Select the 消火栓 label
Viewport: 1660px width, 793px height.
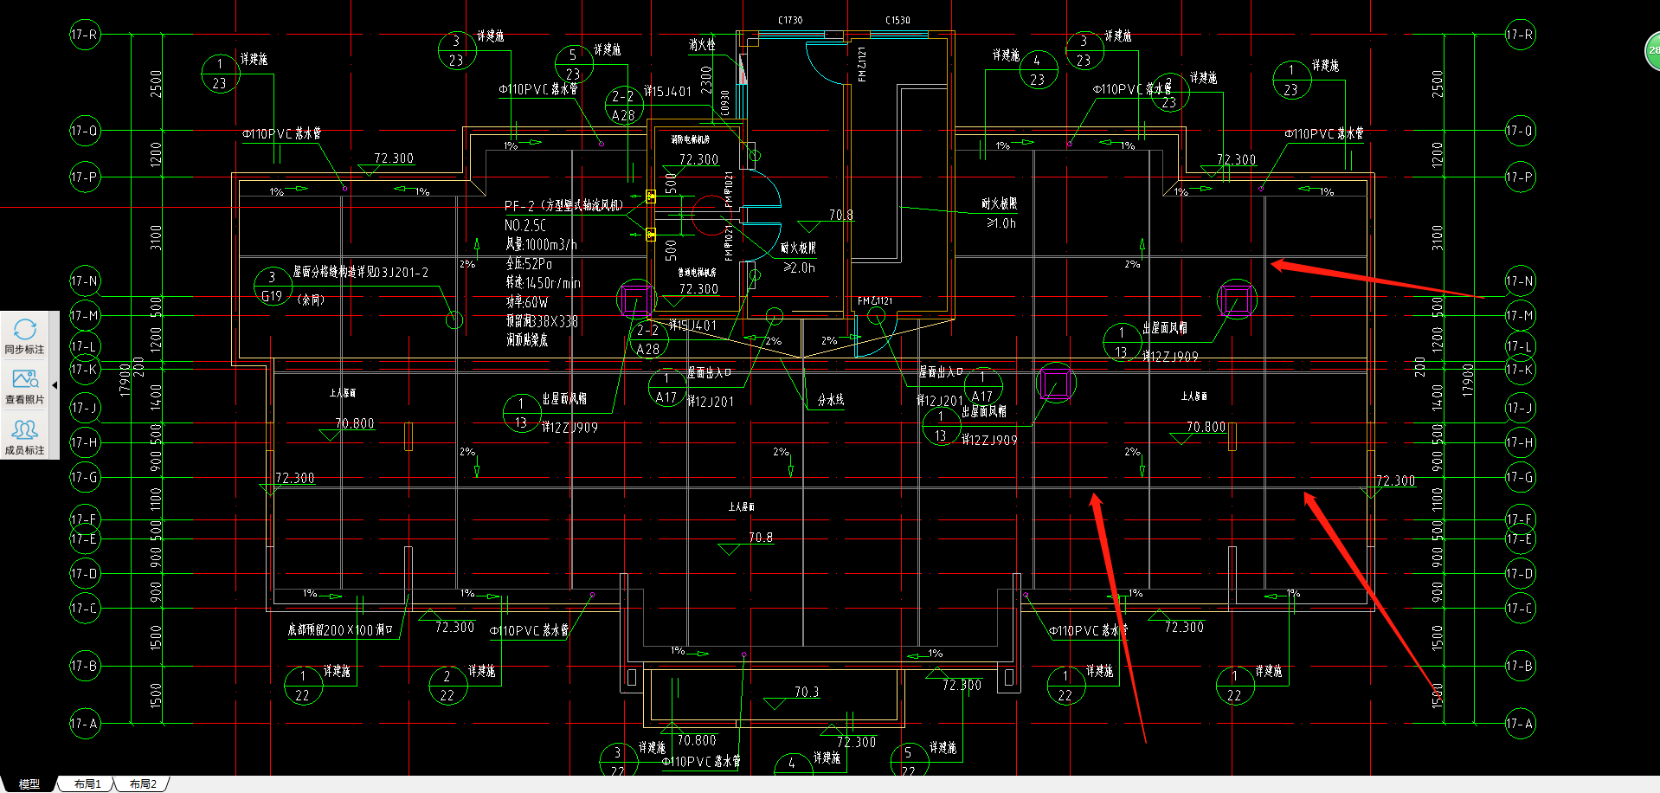click(x=702, y=44)
